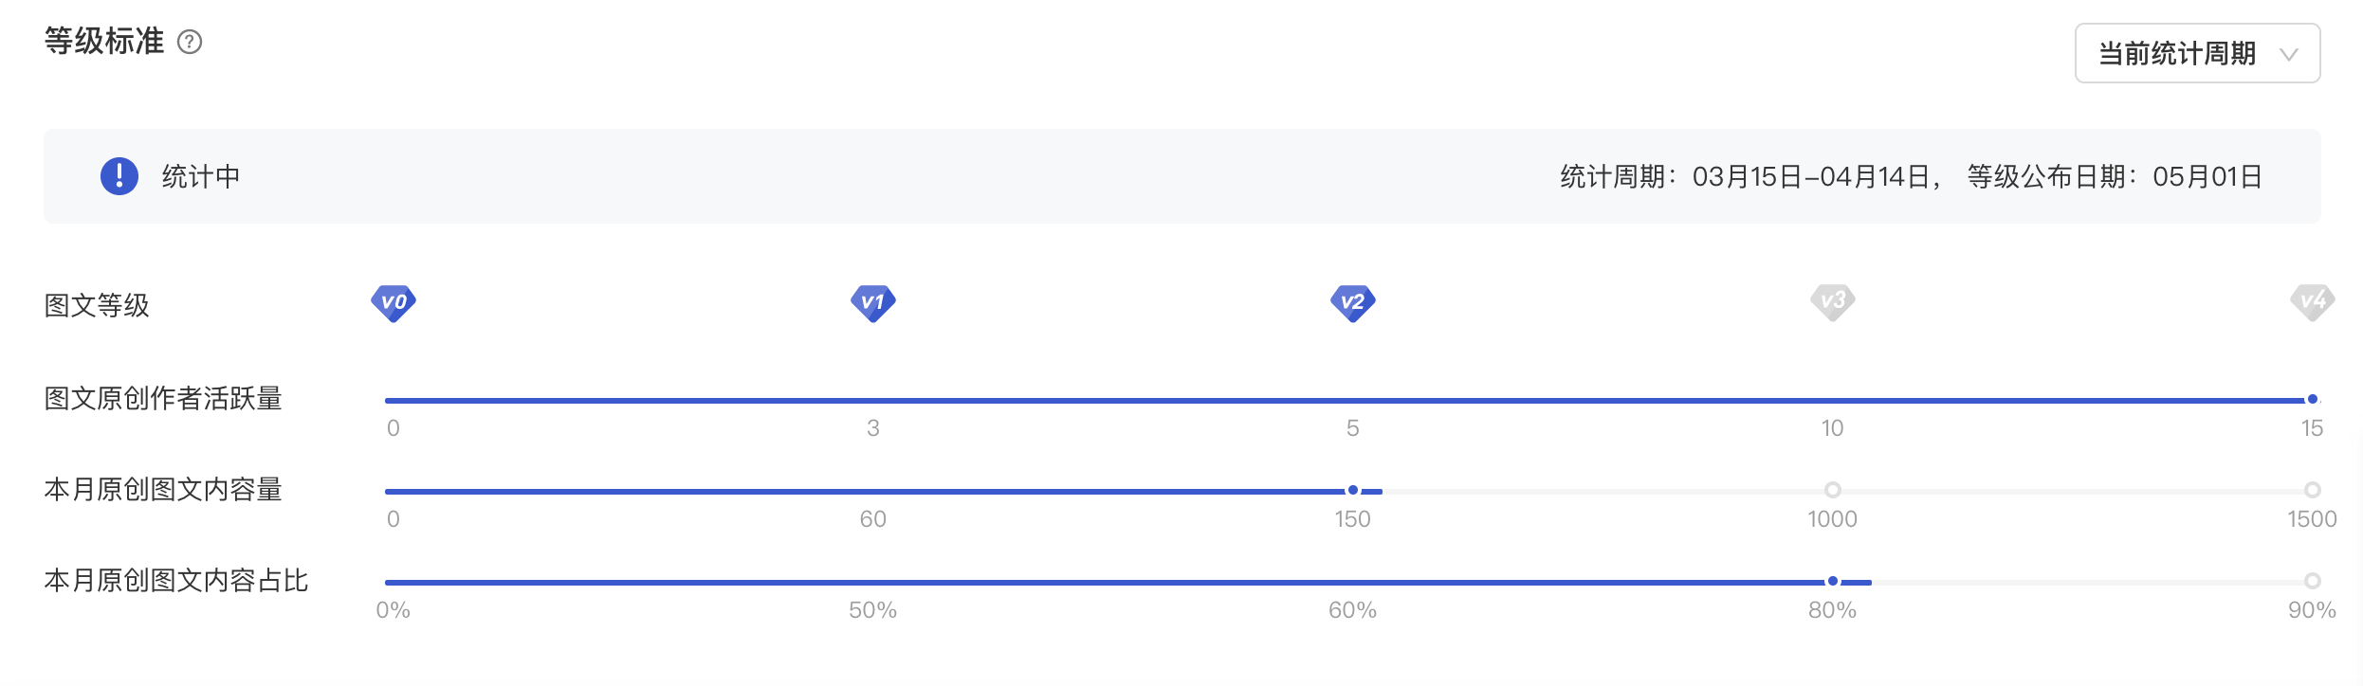This screenshot has height=686, width=2363.
Task: Click the 图文原创作者活跃量 label
Action: 163,399
